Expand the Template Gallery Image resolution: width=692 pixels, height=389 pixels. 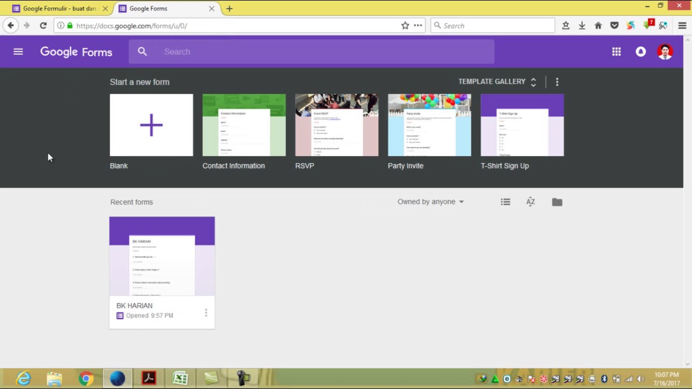497,82
